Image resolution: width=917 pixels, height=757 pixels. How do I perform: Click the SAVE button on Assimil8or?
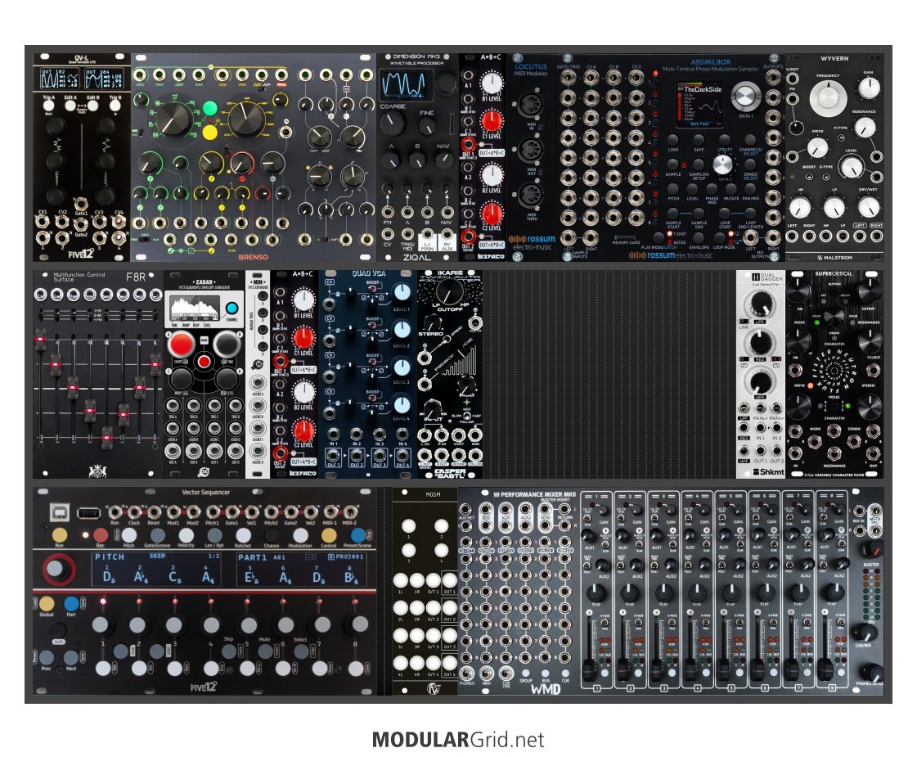point(699,139)
